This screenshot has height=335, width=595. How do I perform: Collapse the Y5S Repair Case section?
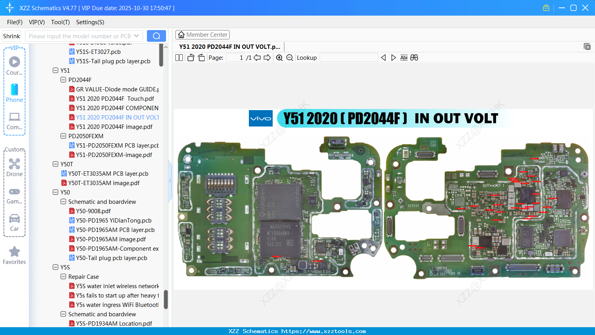[x=63, y=276]
